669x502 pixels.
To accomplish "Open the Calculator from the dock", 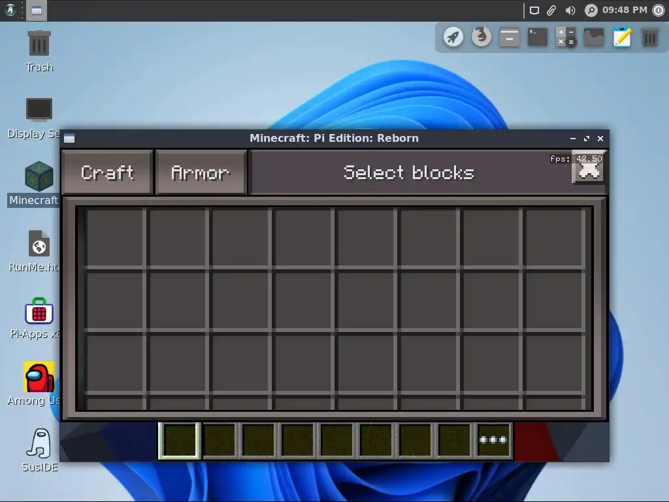I will coord(566,37).
